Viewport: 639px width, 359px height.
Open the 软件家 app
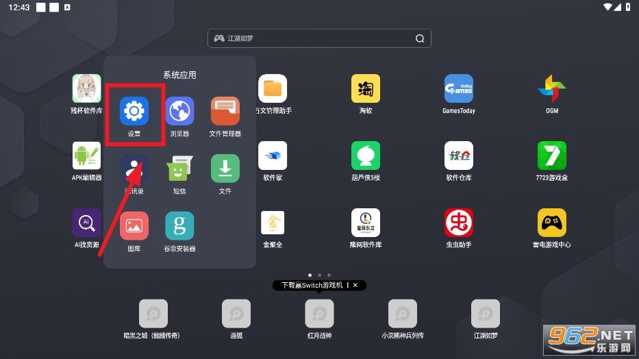click(x=273, y=156)
